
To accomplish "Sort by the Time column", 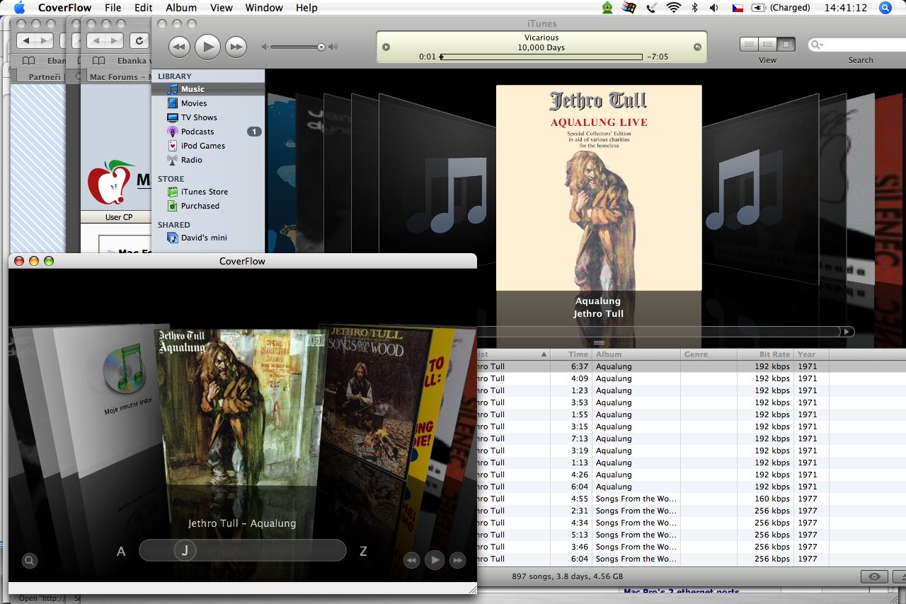I will [x=570, y=354].
